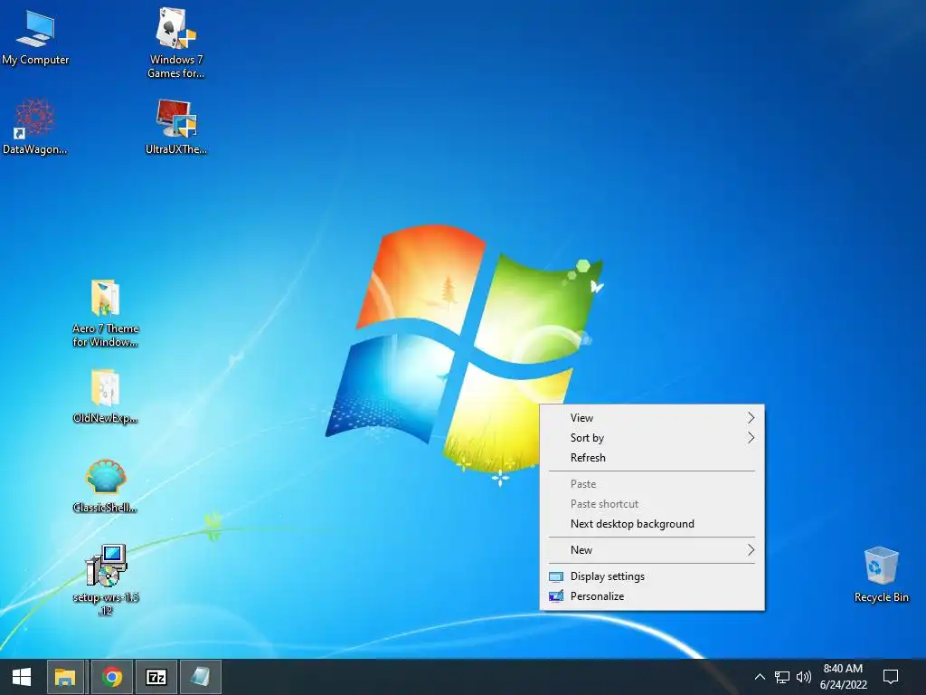Choose Next desktop background

click(652, 524)
